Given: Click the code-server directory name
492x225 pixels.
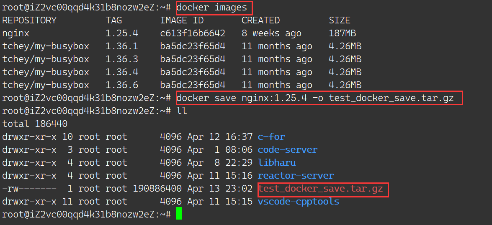Looking at the screenshot, I should click(287, 149).
